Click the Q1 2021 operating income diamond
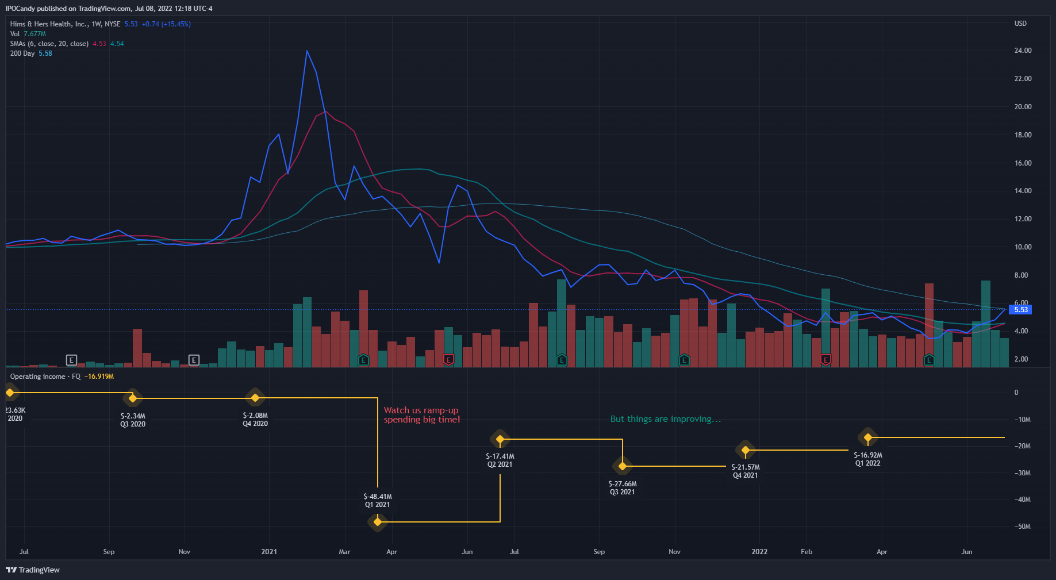The width and height of the screenshot is (1056, 580). coord(378,521)
